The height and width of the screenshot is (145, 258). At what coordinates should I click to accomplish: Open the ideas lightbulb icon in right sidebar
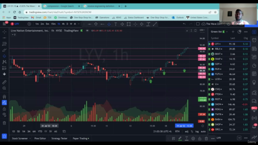[x=254, y=82]
